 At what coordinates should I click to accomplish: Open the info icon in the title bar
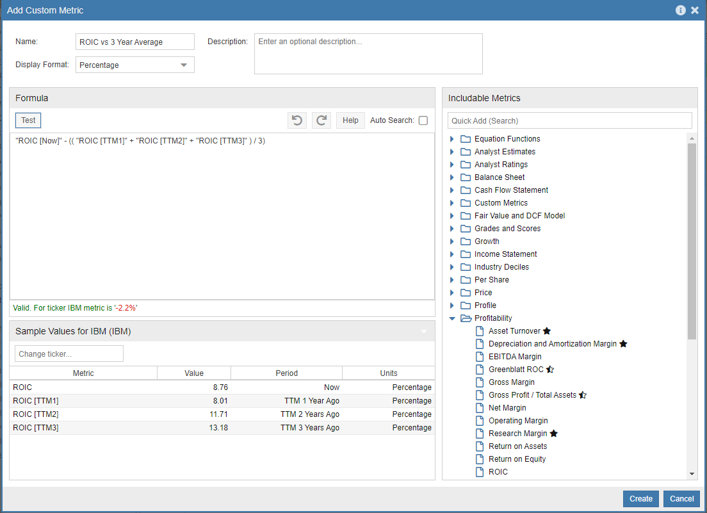(x=680, y=10)
